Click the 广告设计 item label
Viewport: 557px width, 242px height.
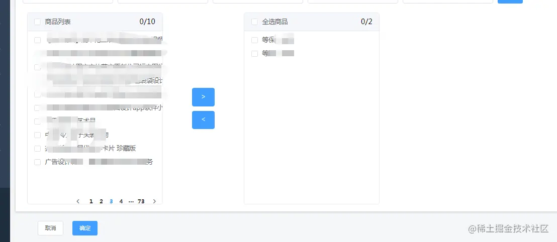[x=99, y=162]
